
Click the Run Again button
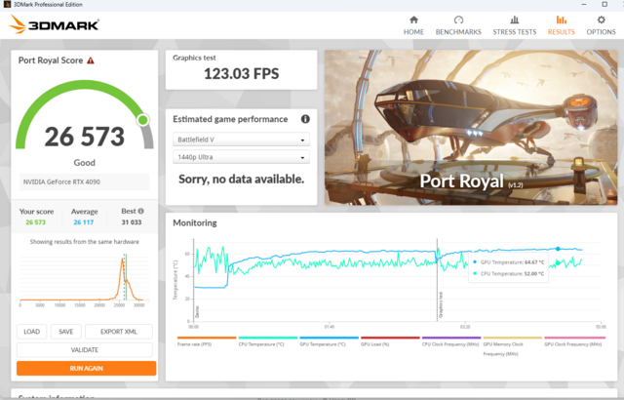(86, 368)
